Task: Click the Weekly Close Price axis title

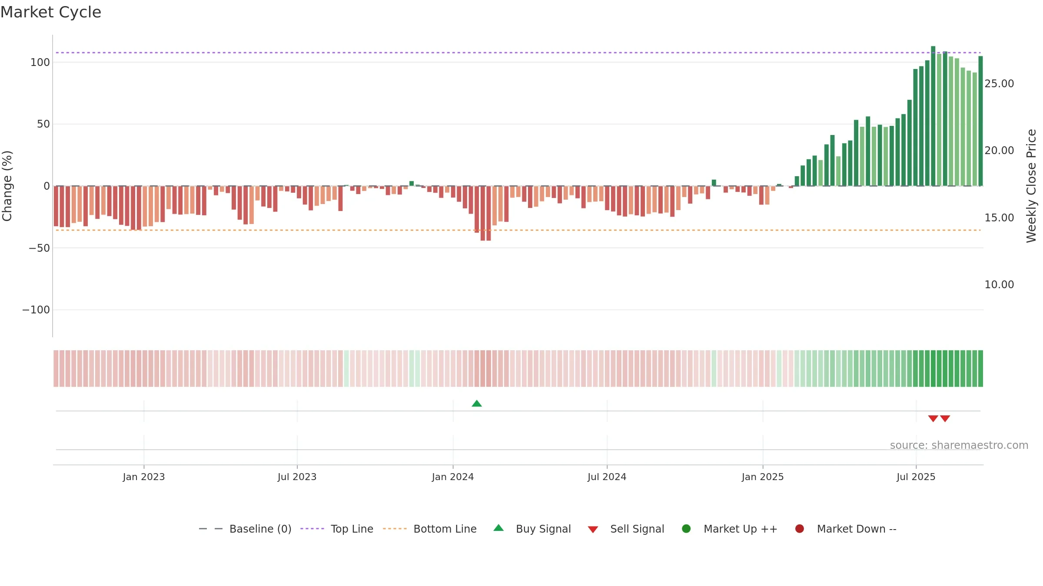Action: click(x=1031, y=186)
